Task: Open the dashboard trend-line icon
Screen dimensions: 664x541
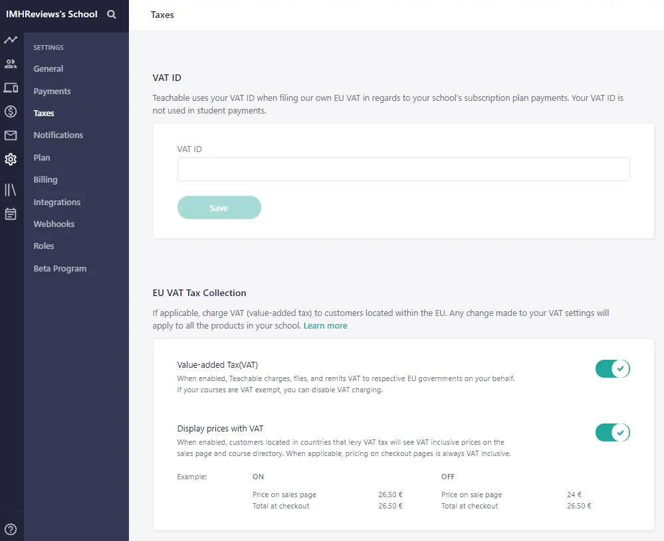Action: [x=11, y=40]
